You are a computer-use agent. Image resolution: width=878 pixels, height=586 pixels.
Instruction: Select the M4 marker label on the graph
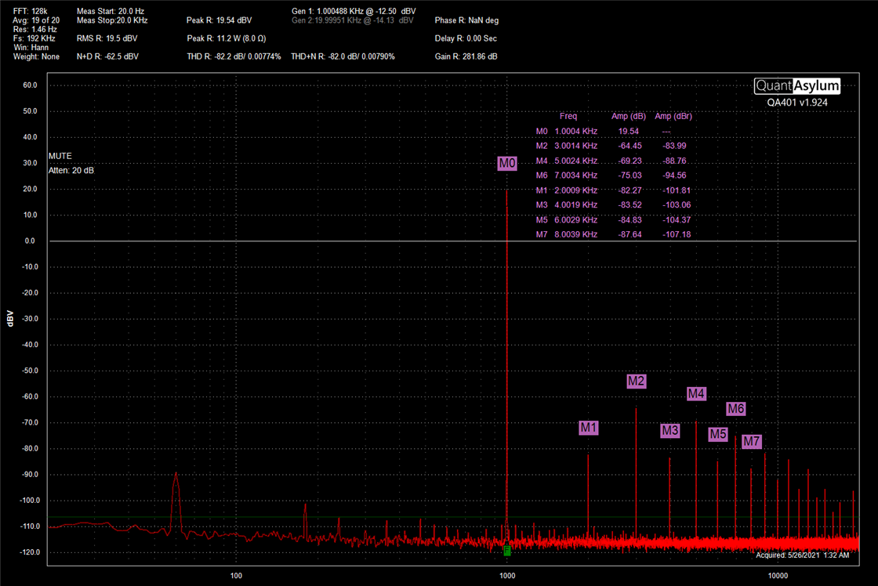(696, 393)
